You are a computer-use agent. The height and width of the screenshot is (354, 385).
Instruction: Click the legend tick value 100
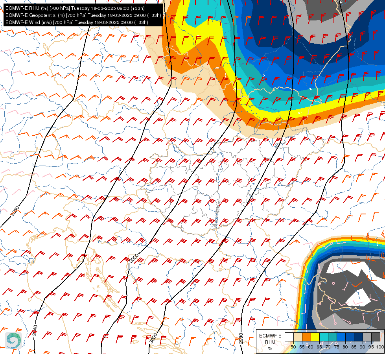[380, 347]
